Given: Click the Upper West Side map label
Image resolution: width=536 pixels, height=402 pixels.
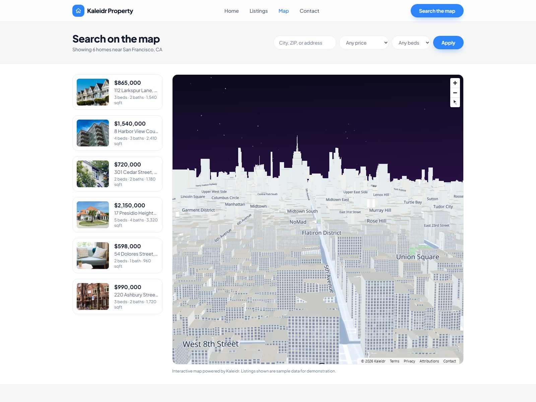Looking at the screenshot, I should pyautogui.click(x=214, y=192).
